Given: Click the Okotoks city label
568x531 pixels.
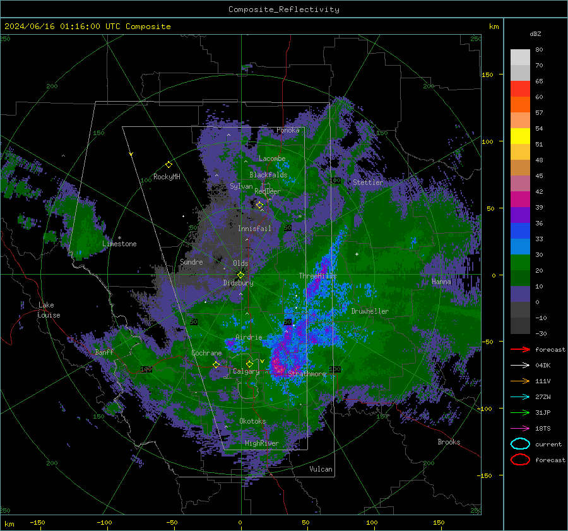Looking at the screenshot, I should [252, 421].
